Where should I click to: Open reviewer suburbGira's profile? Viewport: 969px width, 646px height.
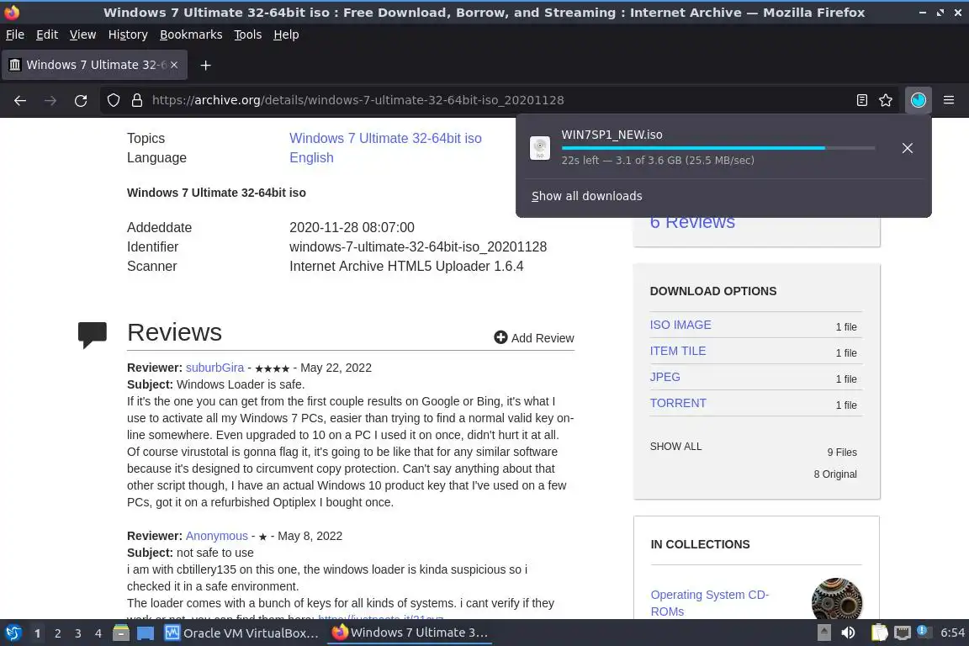pyautogui.click(x=215, y=368)
